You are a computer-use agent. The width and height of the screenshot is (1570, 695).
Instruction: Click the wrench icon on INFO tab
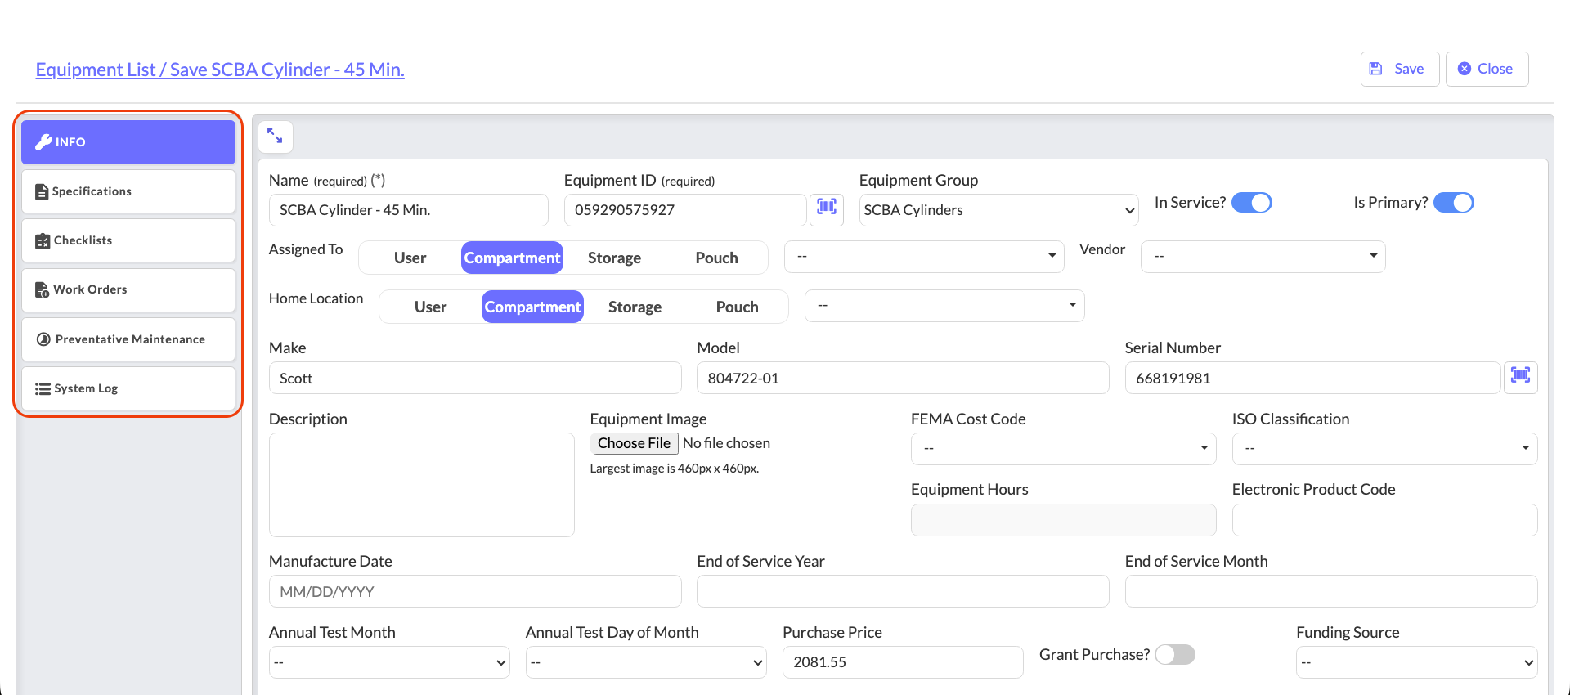pos(43,141)
